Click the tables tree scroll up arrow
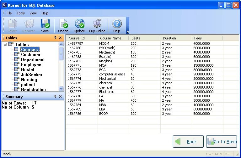The width and height of the screenshot is (241, 158). [61, 44]
